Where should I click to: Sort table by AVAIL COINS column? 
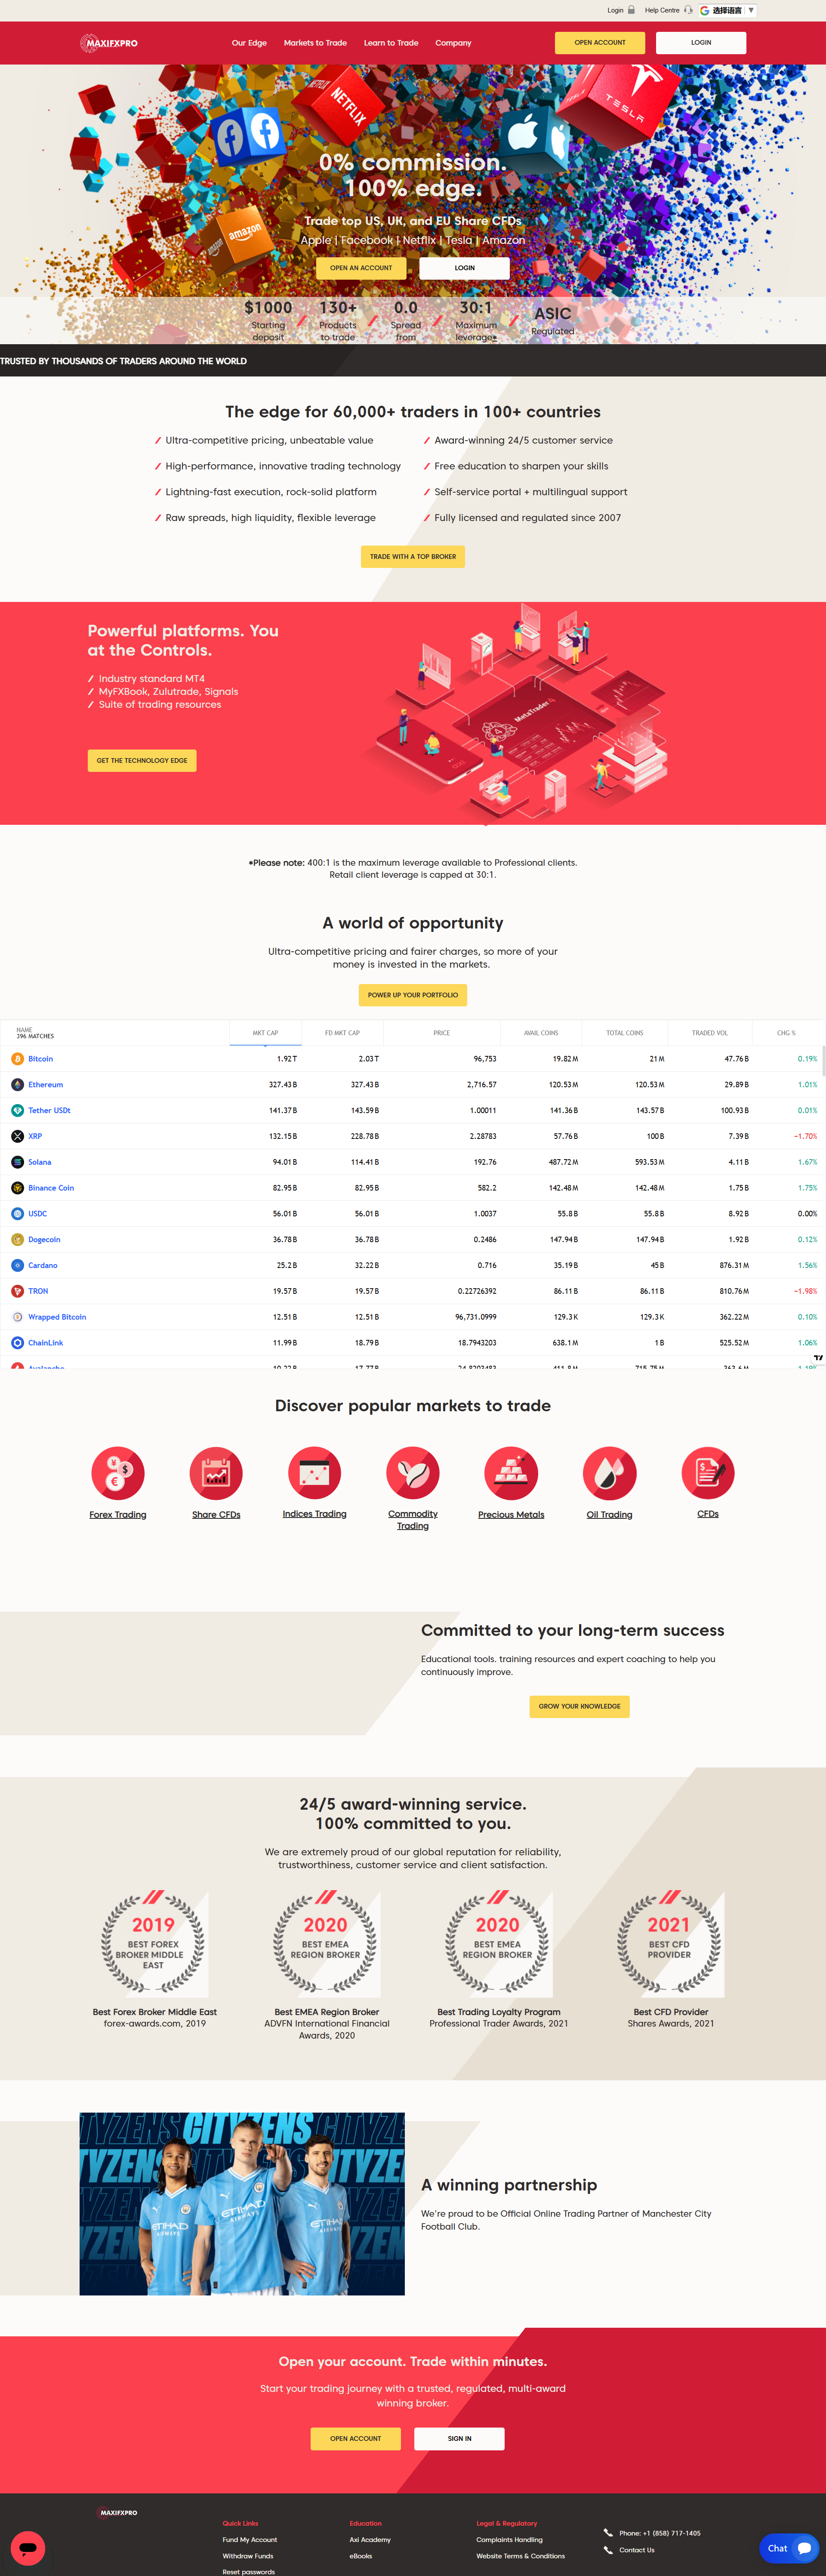coord(541,1033)
